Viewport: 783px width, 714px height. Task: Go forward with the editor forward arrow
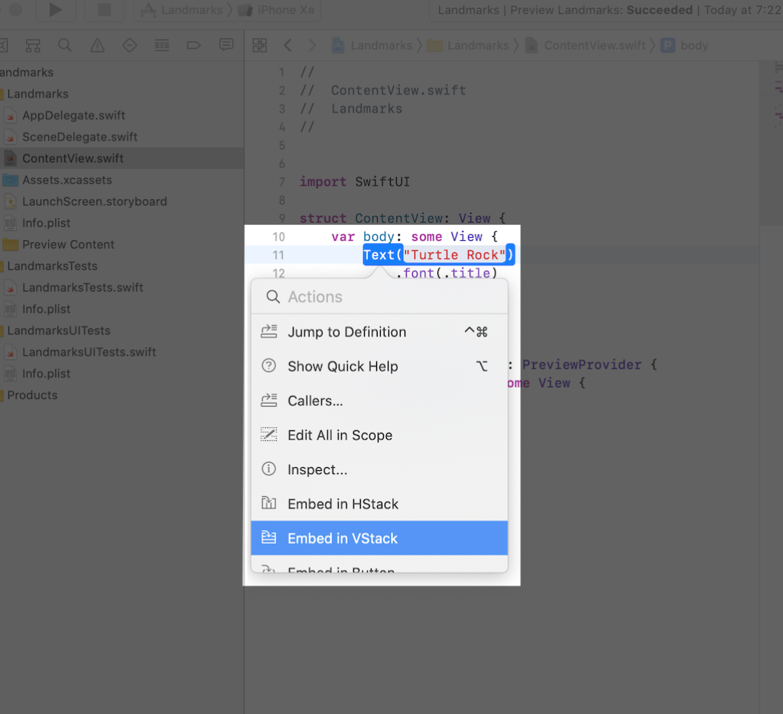tap(312, 45)
